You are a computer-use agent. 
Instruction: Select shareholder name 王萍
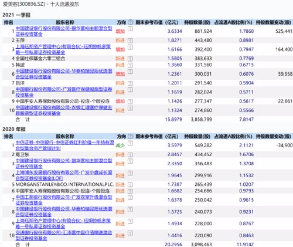[20, 40]
